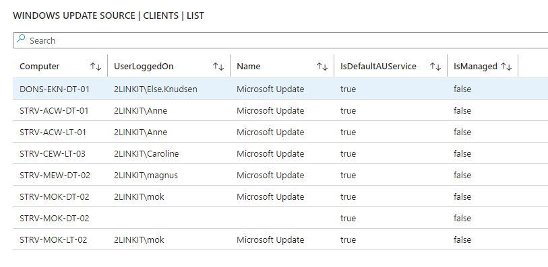The width and height of the screenshot is (548, 267).
Task: Select the STRV-MOK-LT-02 computer cell
Action: [53, 240]
